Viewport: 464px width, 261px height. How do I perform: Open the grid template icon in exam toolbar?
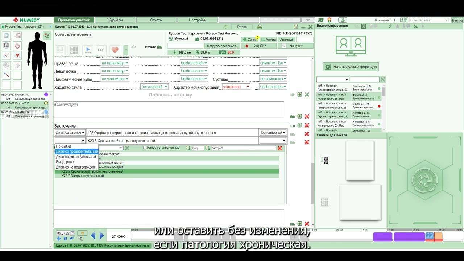click(x=74, y=50)
